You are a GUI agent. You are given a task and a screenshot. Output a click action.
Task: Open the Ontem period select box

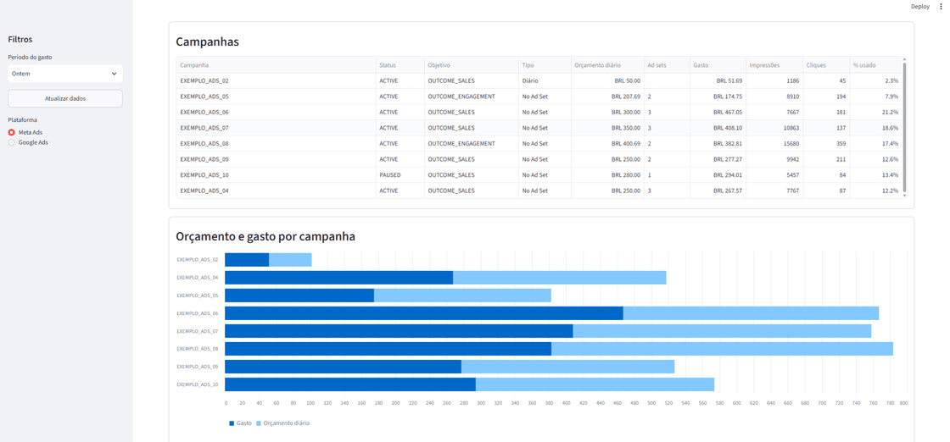point(65,74)
